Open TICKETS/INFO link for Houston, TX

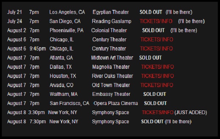coord(157,76)
